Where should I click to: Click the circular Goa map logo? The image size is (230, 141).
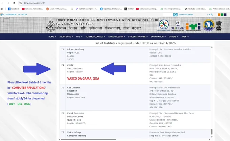point(209,25)
